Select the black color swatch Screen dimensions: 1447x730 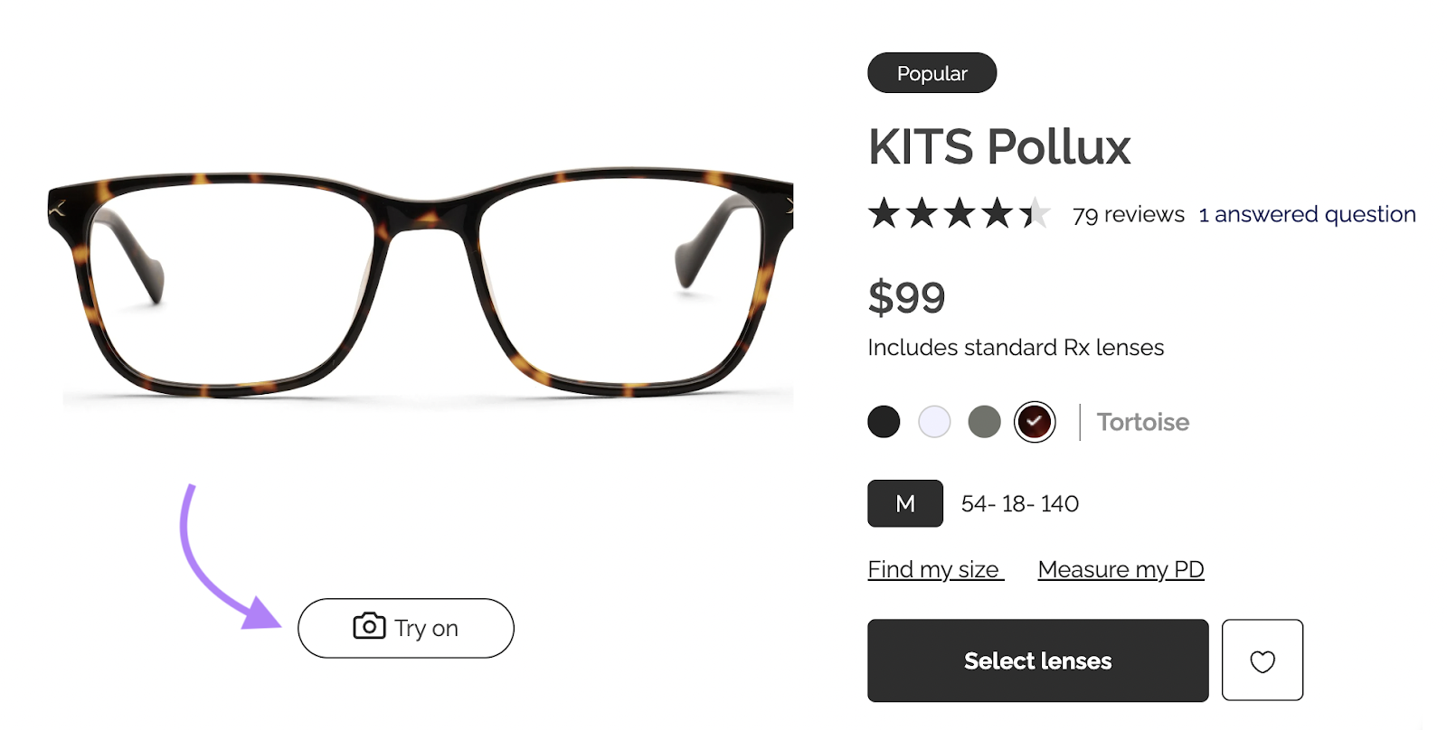coord(884,421)
